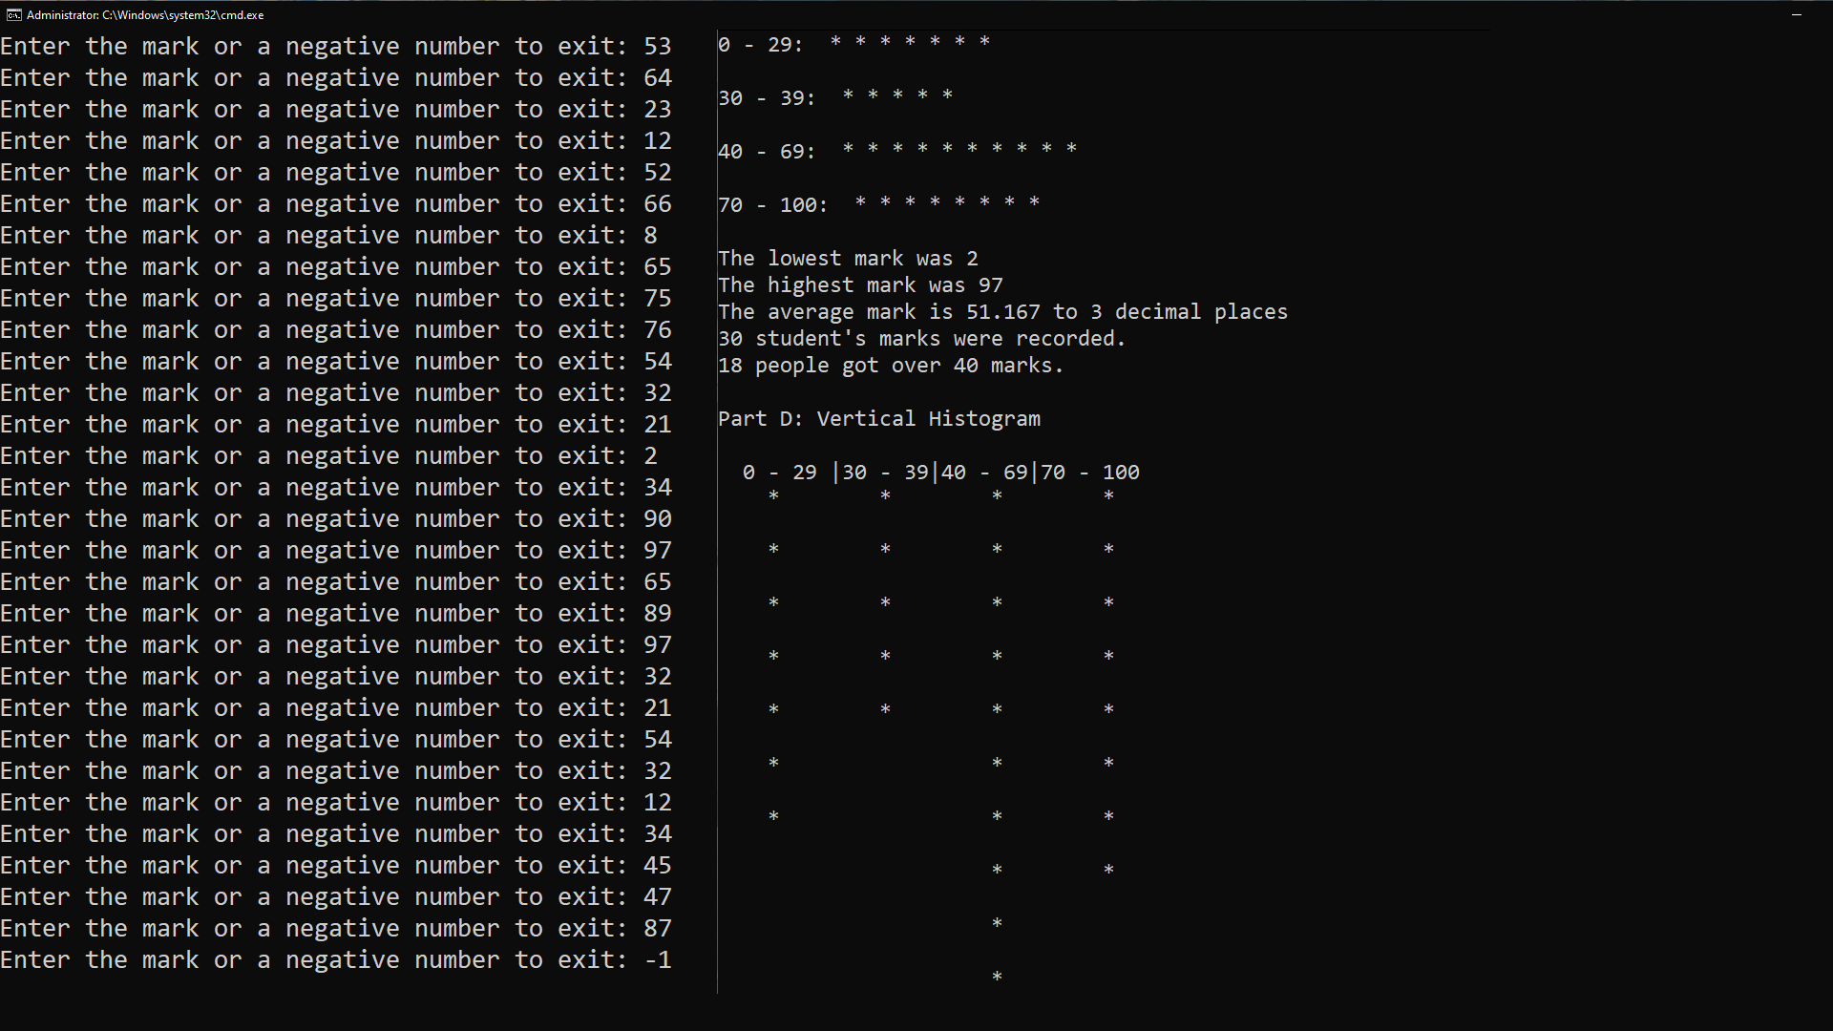Viewport: 1833px width, 1031px height.
Task: Click the '30 - 39:' horizontal histogram row
Action: coord(835,97)
